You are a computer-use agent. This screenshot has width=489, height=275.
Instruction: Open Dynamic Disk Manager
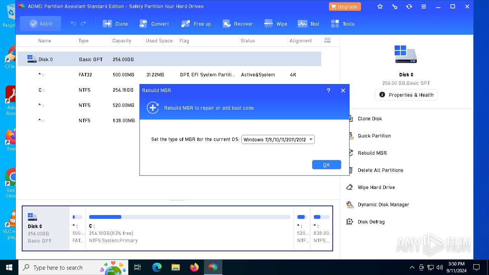point(384,204)
